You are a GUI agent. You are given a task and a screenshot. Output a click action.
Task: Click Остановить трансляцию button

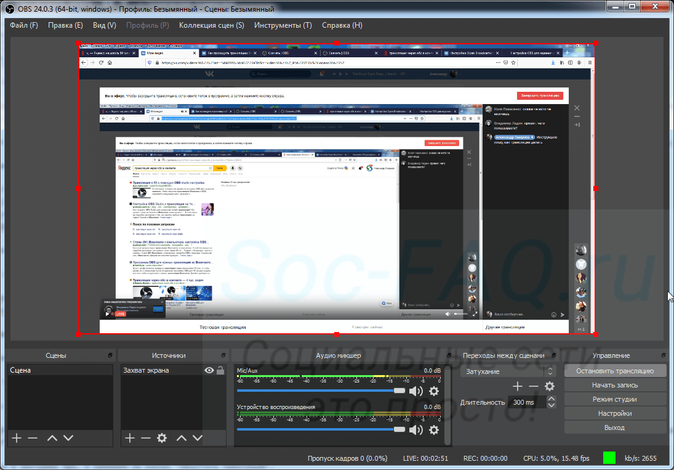pyautogui.click(x=615, y=371)
